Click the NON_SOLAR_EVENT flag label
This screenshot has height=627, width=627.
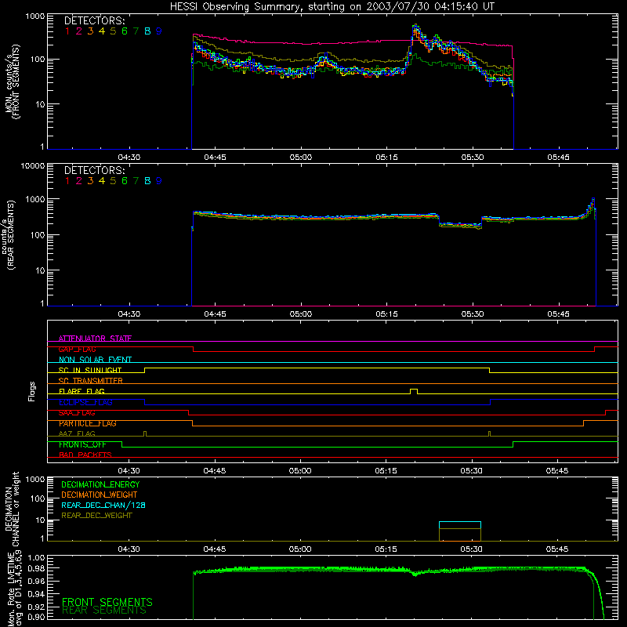[95, 360]
